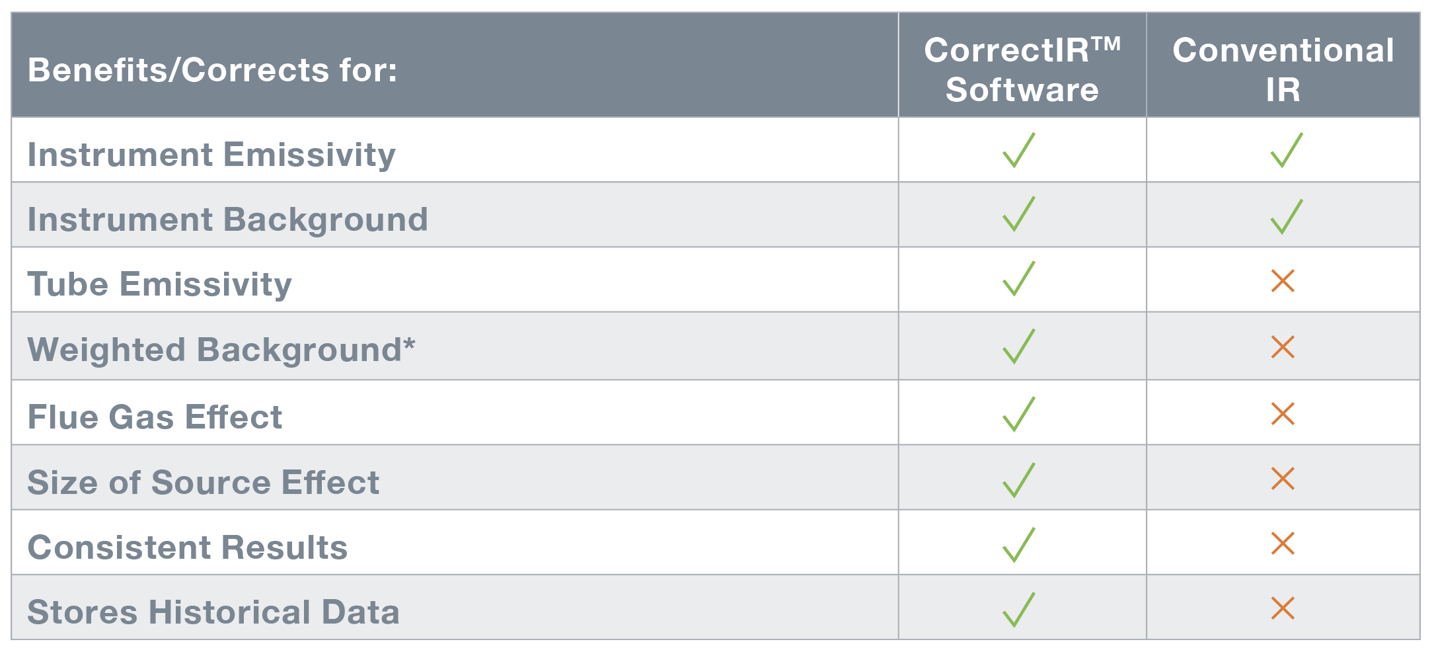This screenshot has height=652, width=1434.
Task: Click CorrectIR checkmark for Instrument Background
Action: (1019, 214)
